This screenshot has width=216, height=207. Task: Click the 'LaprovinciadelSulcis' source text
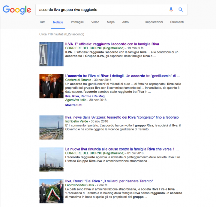79,185
